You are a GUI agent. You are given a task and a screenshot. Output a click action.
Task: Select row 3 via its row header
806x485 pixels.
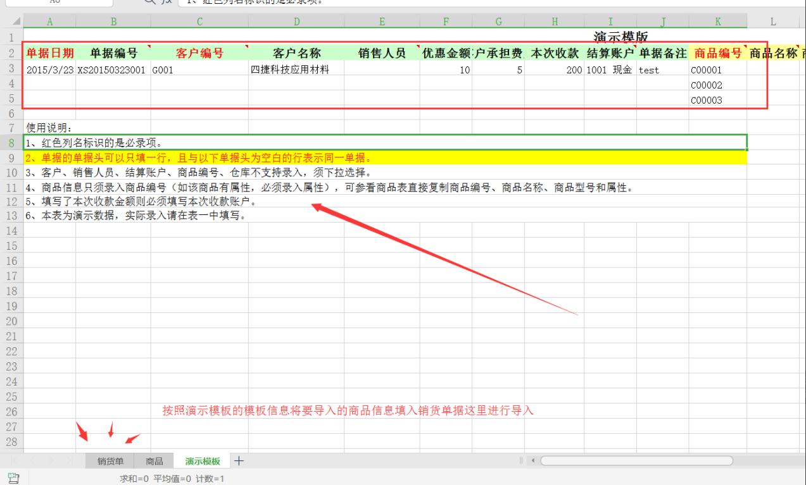(11, 70)
